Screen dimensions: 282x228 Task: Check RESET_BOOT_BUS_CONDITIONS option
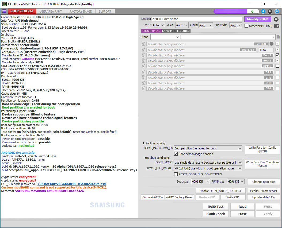click(176, 174)
